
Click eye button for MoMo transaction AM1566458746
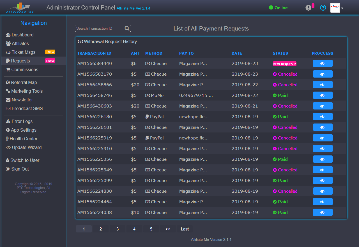(x=323, y=95)
